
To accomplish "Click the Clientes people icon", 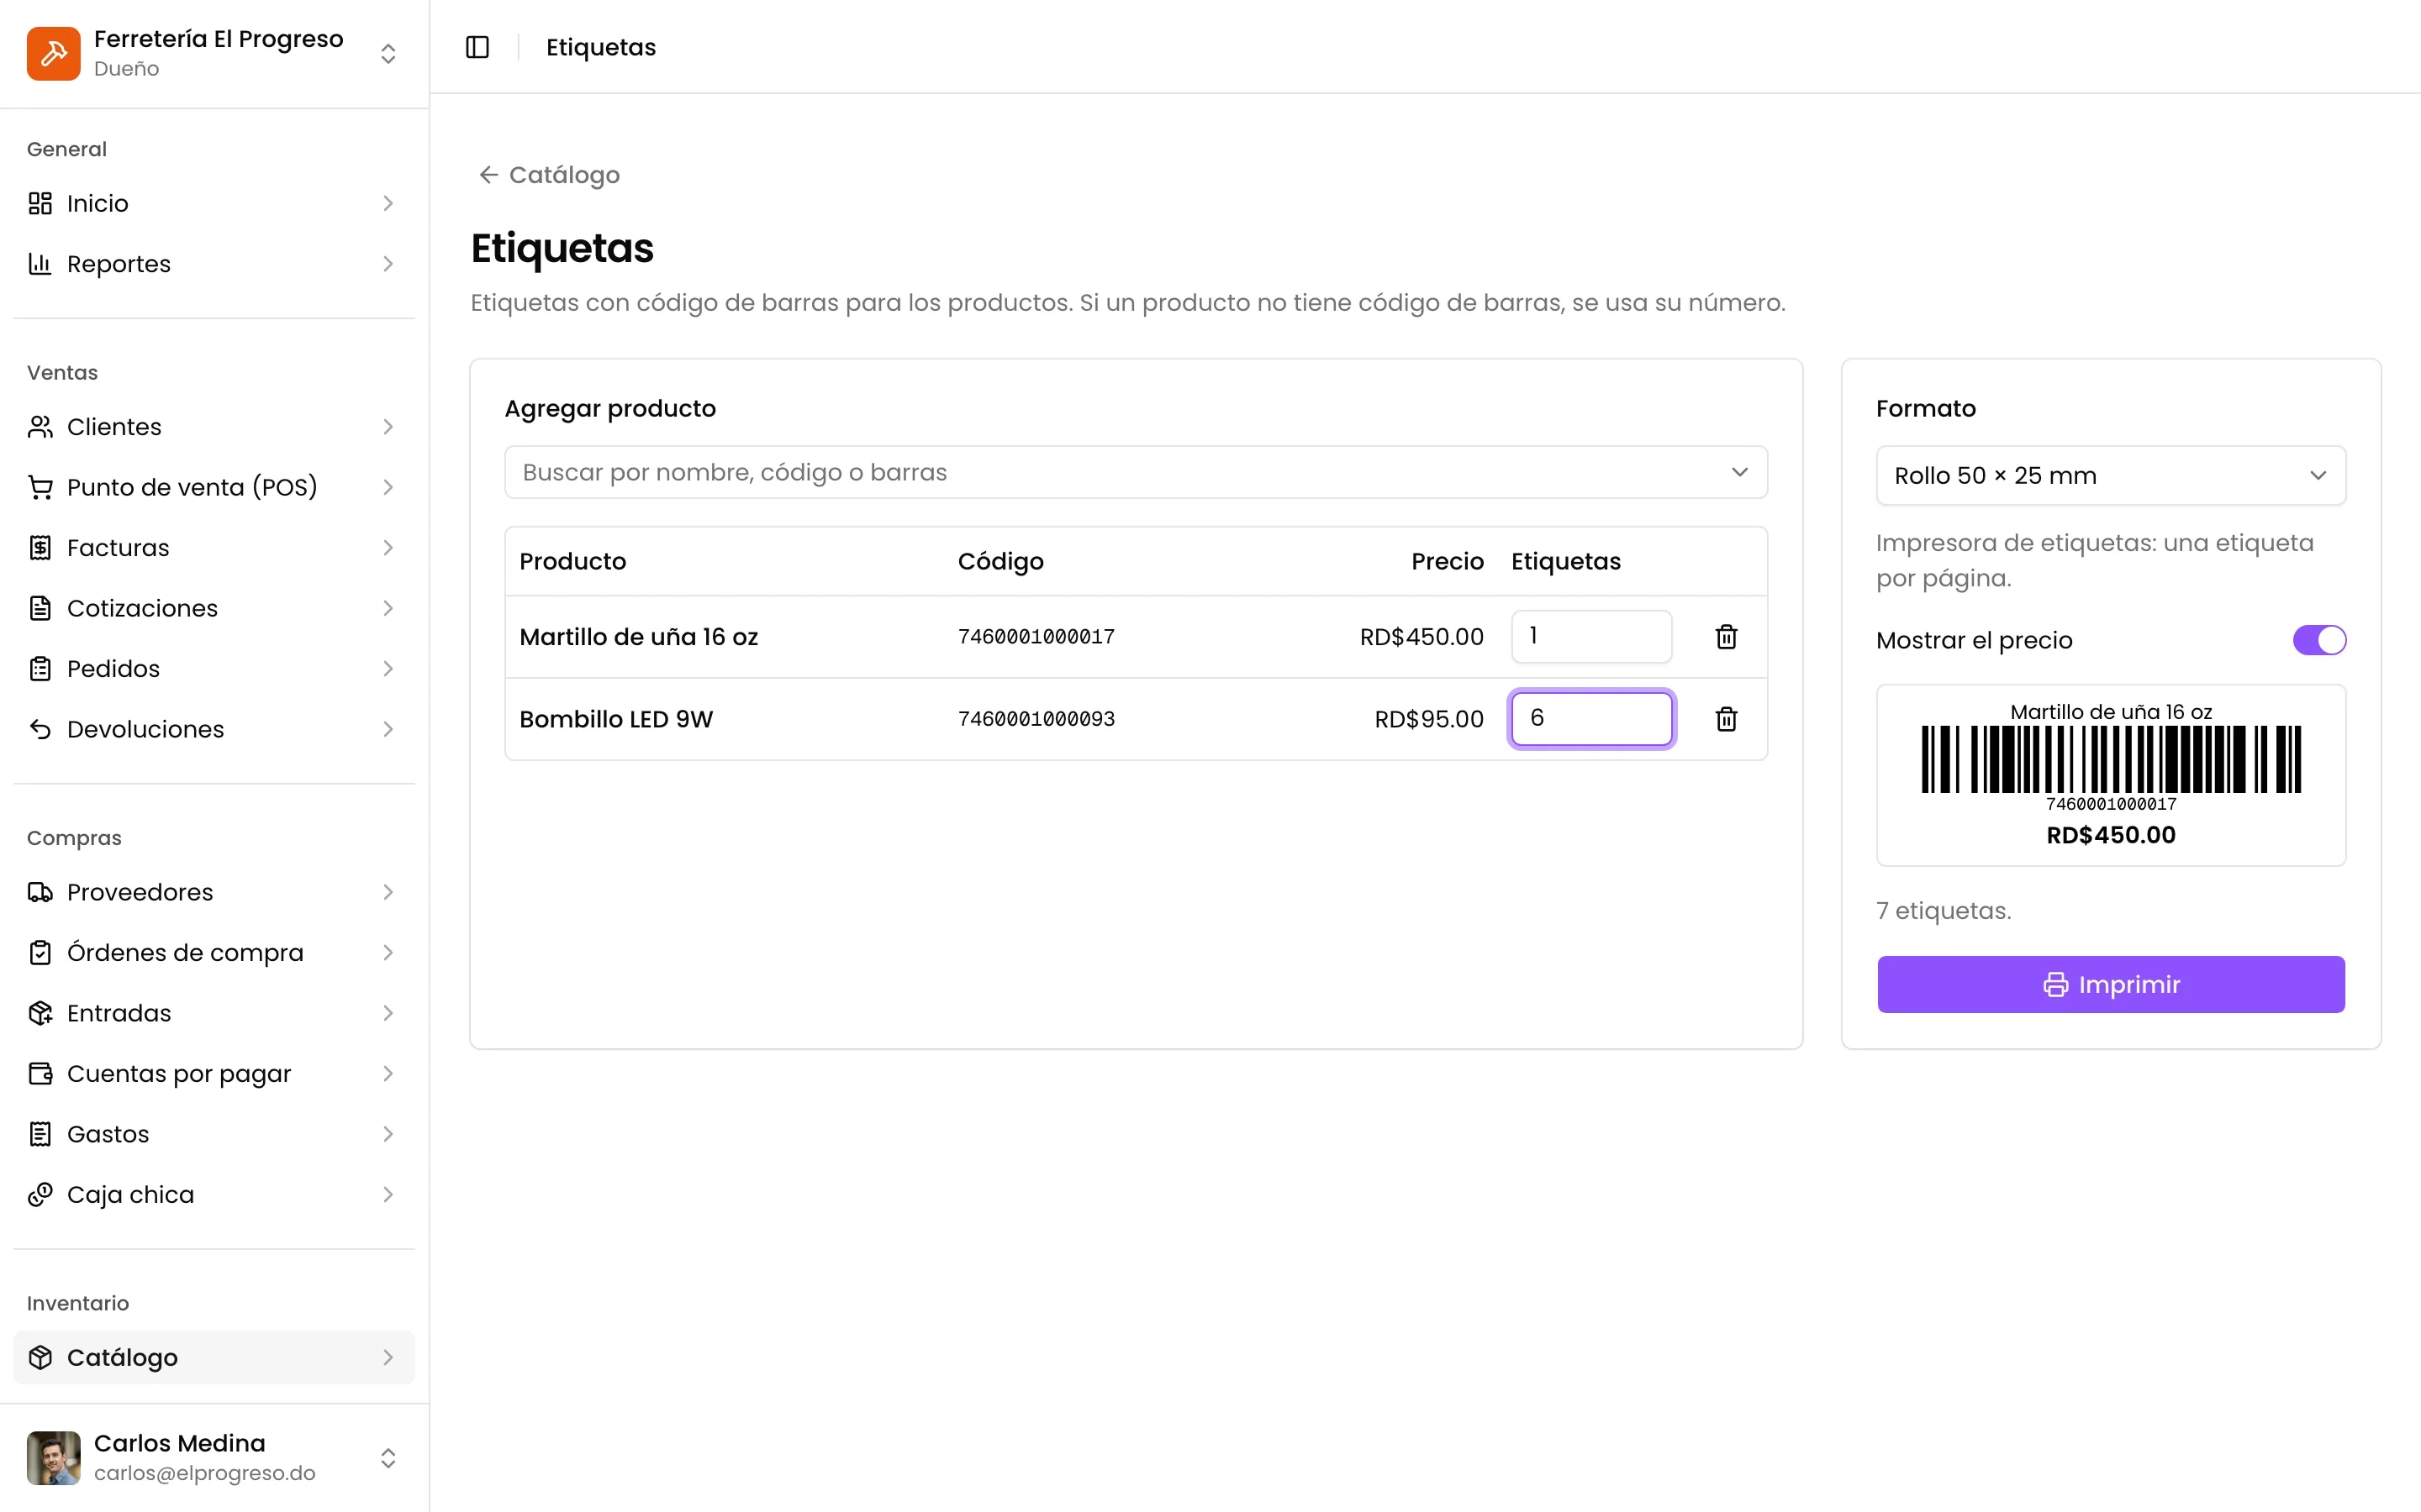I will tap(40, 427).
